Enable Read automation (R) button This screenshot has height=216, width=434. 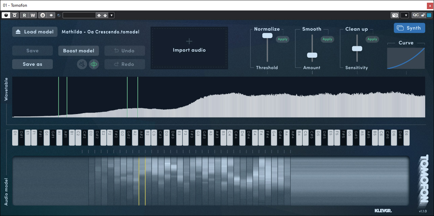(24, 15)
